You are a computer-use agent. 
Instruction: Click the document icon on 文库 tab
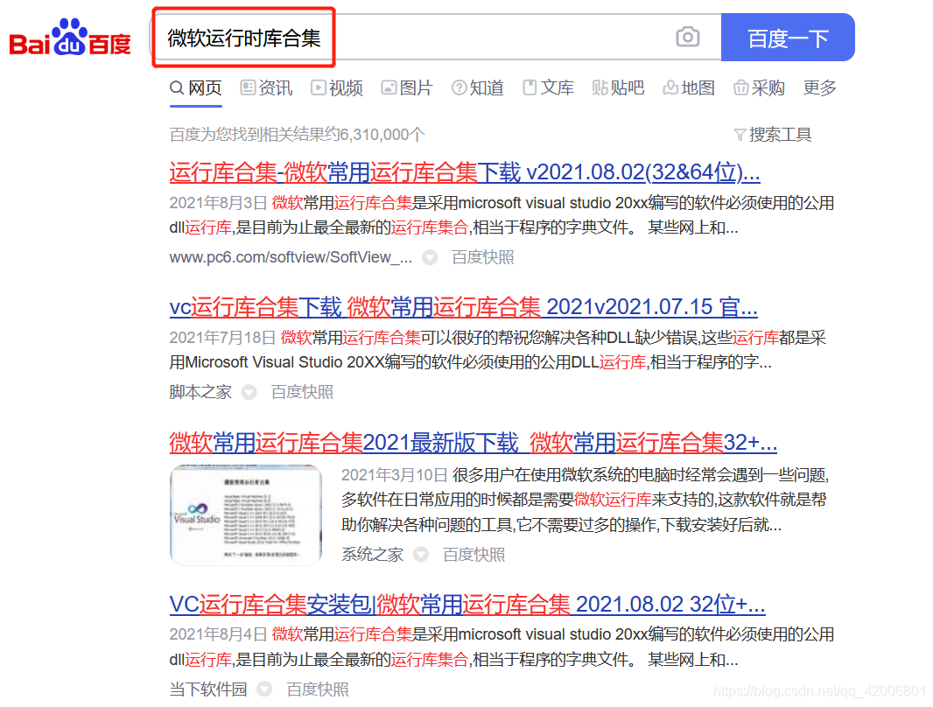coord(529,88)
